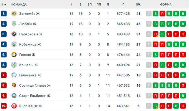Click the Кобєжице Ж team logo
Image resolution: width=189 pixels, height=111 pixels.
[x=14, y=44]
